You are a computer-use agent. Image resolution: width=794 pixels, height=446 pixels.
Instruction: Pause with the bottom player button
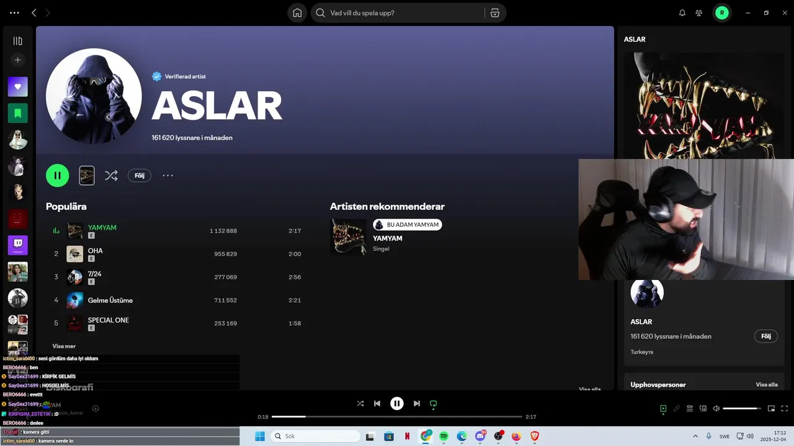tap(397, 403)
